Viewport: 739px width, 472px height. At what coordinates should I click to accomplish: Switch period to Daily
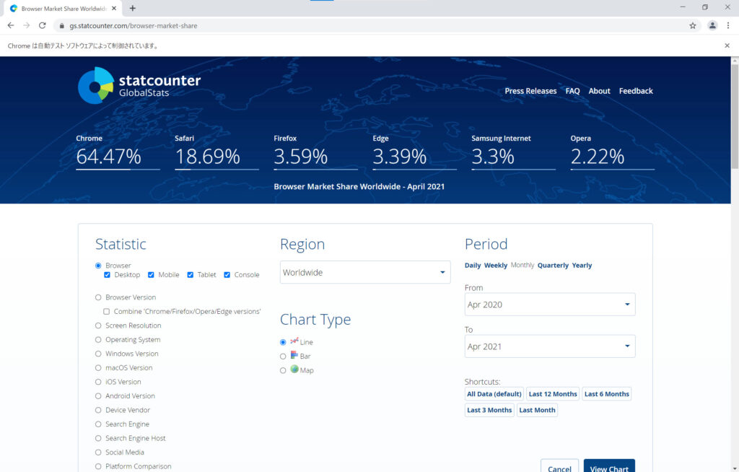472,265
